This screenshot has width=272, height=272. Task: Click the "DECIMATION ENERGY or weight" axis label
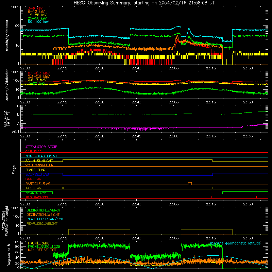pos(5,221)
